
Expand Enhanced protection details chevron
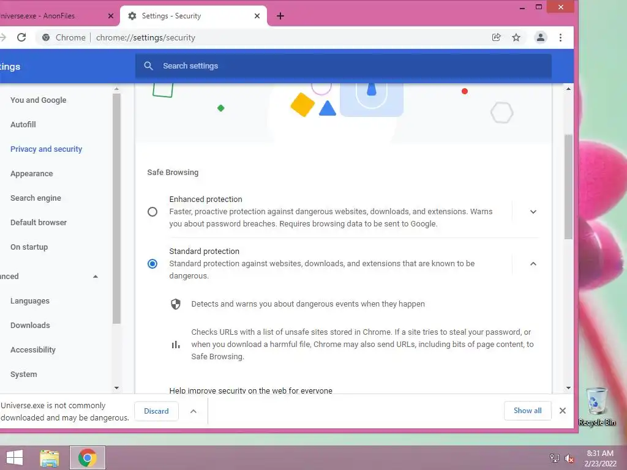pyautogui.click(x=533, y=212)
